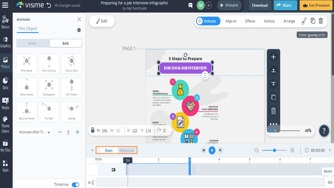This screenshot has width=334, height=188.
Task: Select Move Away exit animation
Action: tap(27, 88)
